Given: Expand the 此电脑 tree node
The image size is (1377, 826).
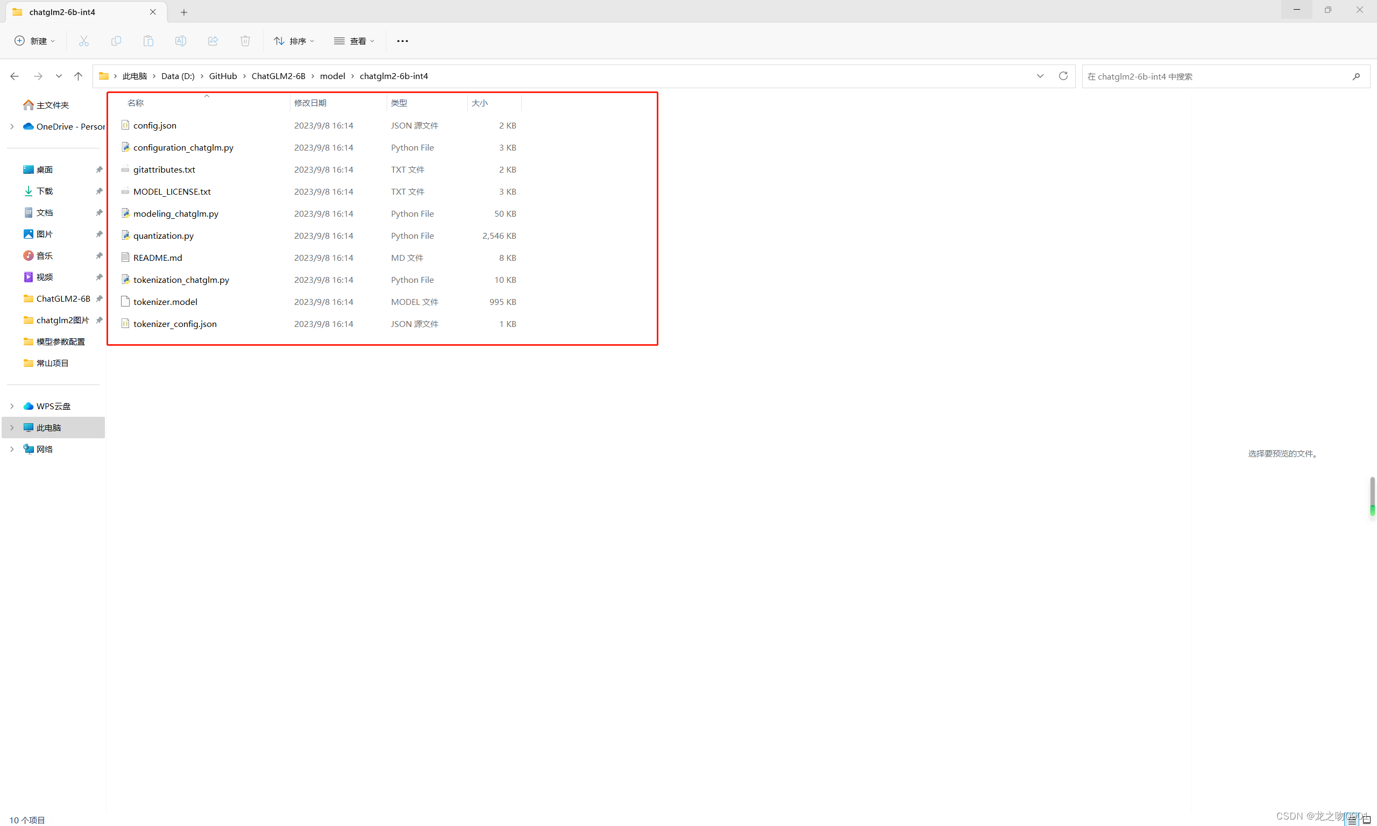Looking at the screenshot, I should (x=12, y=428).
